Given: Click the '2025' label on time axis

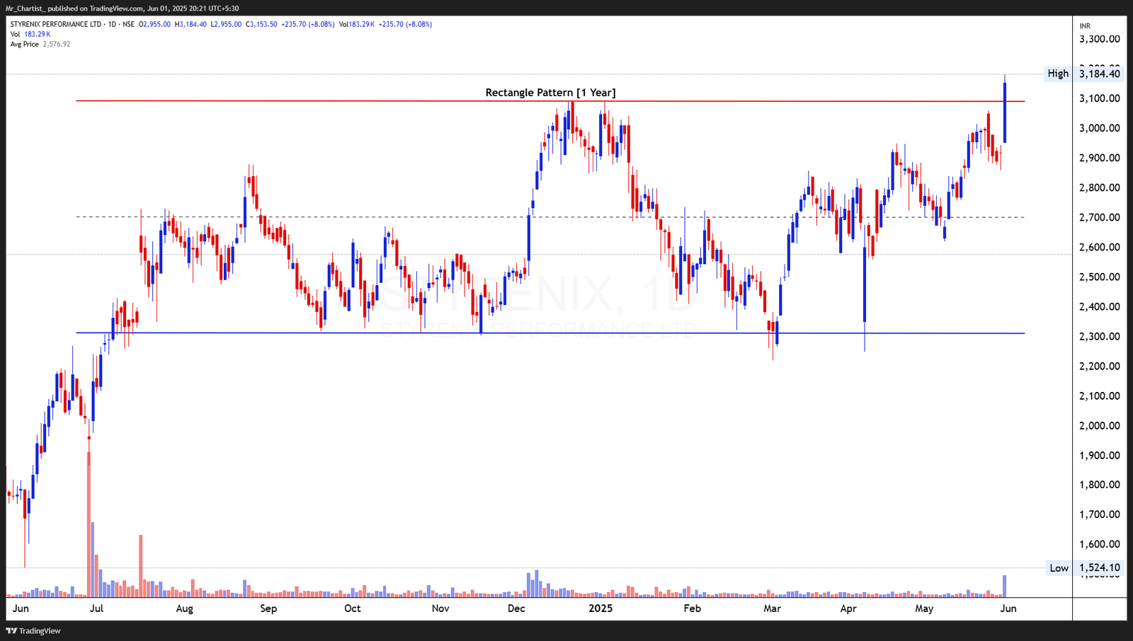Looking at the screenshot, I should coord(601,608).
